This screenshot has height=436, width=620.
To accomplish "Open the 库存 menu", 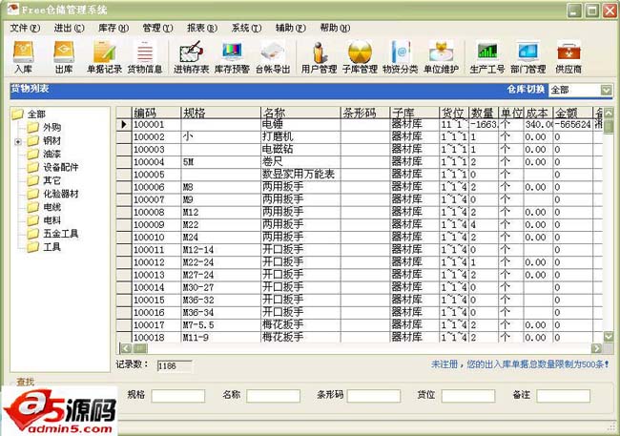I will (x=114, y=28).
